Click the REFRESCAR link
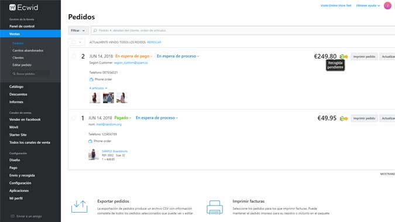The height and width of the screenshot is (222, 395). pos(154,42)
